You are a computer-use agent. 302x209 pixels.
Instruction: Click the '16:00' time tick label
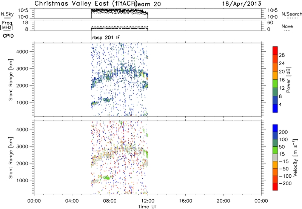(185, 201)
